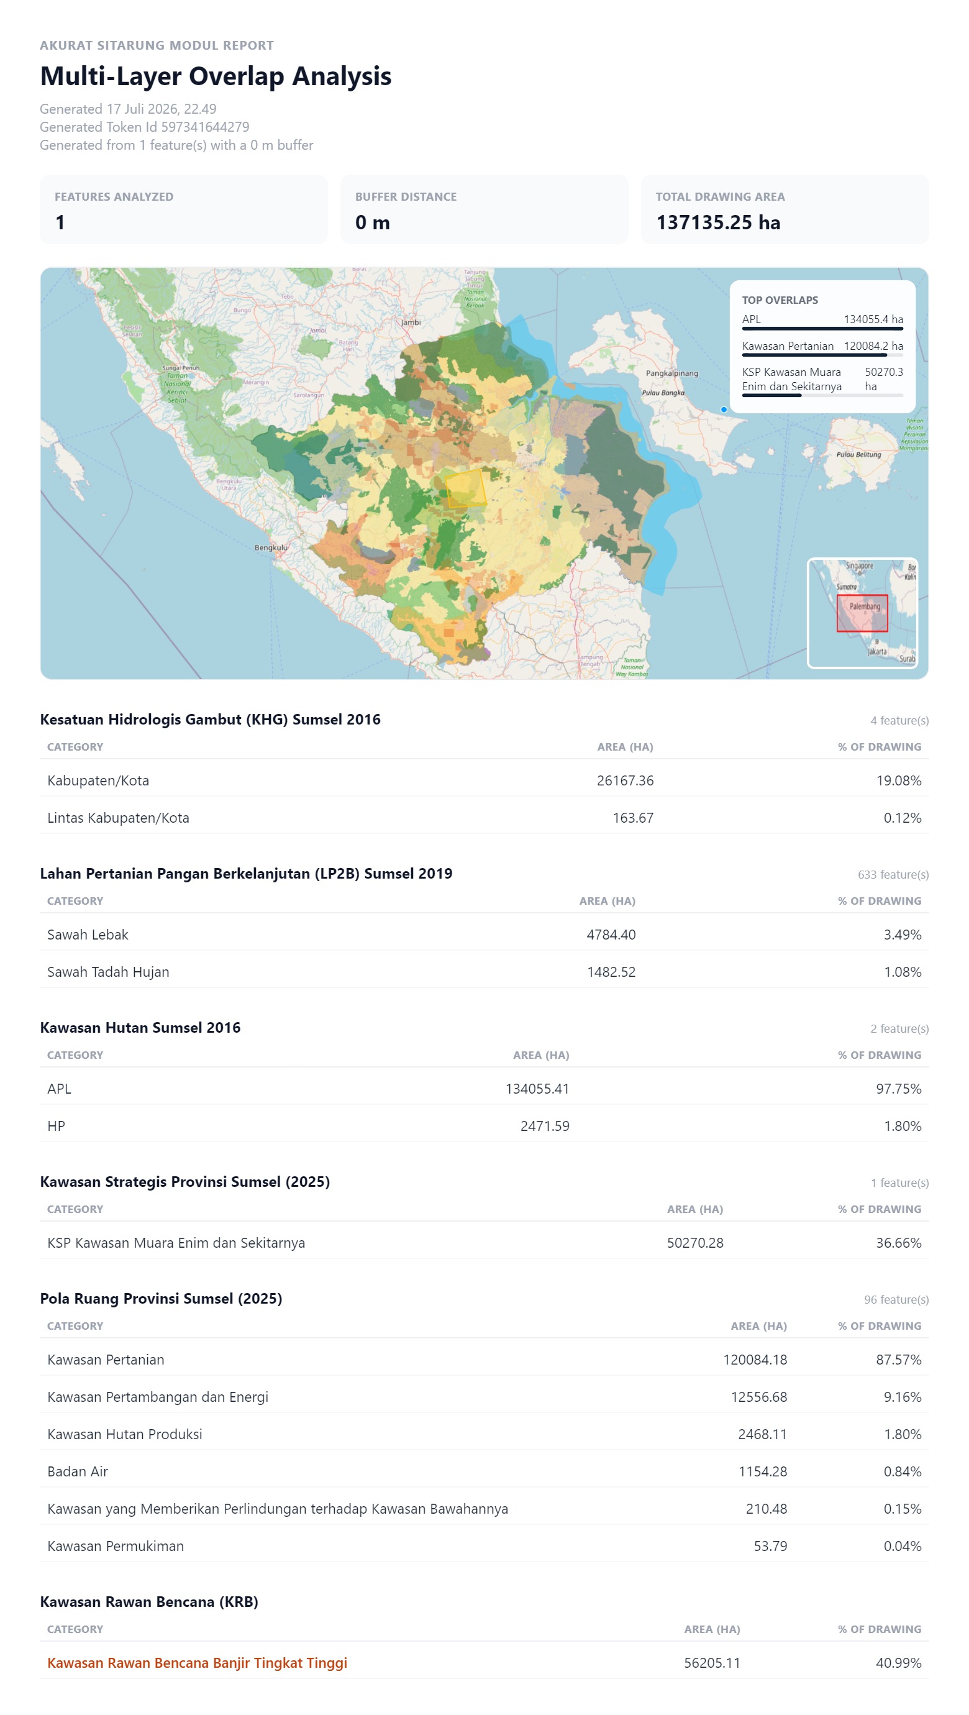Click area value "4784.40"
Screen dimensions: 969x1715
pyautogui.click(x=611, y=935)
